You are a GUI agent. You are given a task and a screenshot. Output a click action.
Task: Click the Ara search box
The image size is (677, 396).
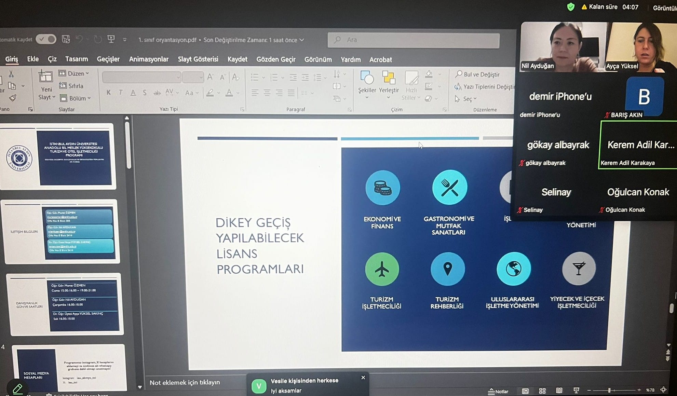click(x=414, y=40)
